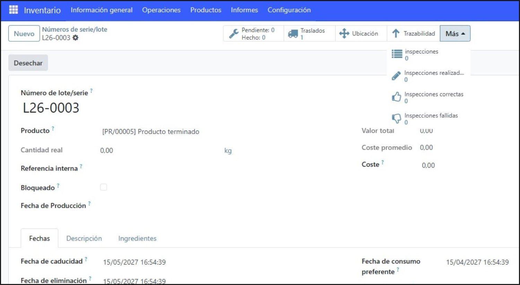This screenshot has height=285, width=520.
Task: Click the Fecha de consumo preferente date value
Action: click(x=477, y=262)
